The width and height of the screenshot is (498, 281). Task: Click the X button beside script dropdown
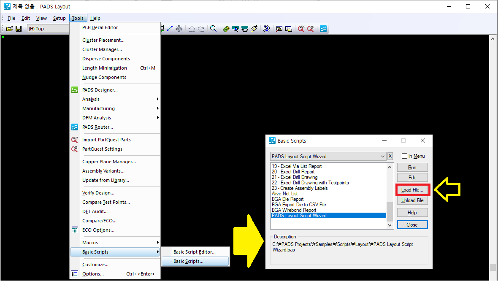point(390,156)
